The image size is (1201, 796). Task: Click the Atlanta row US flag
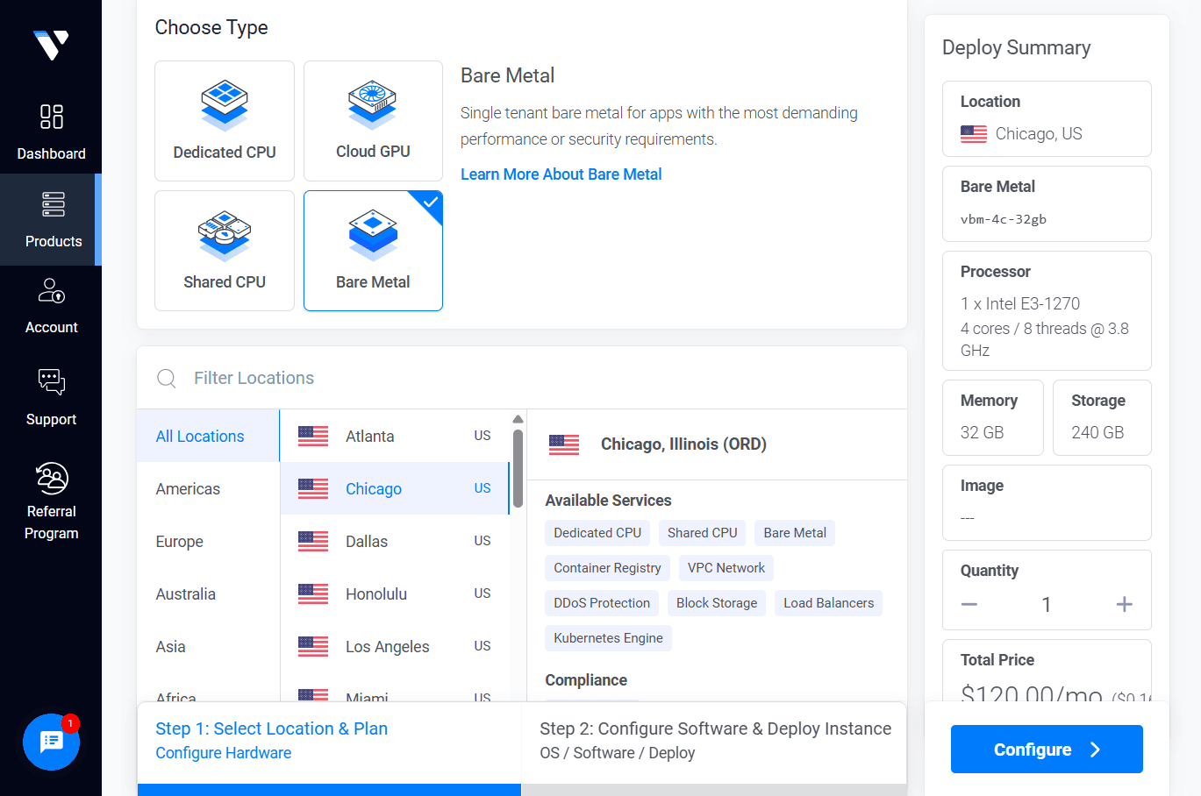point(313,436)
